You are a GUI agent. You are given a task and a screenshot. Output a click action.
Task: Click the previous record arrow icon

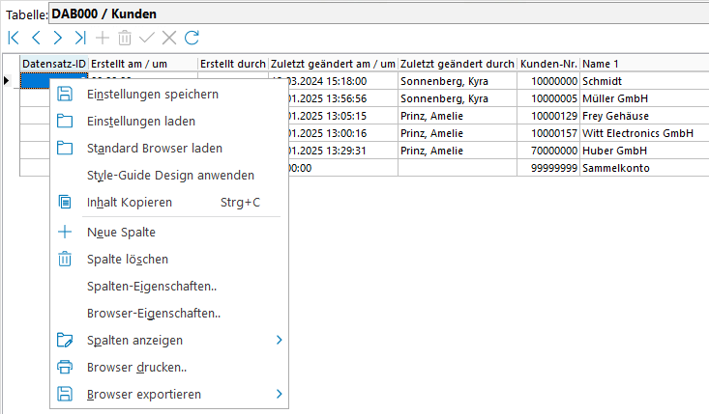pyautogui.click(x=36, y=38)
